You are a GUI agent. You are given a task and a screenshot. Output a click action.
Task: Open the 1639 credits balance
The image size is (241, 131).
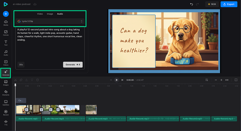tap(212, 4)
